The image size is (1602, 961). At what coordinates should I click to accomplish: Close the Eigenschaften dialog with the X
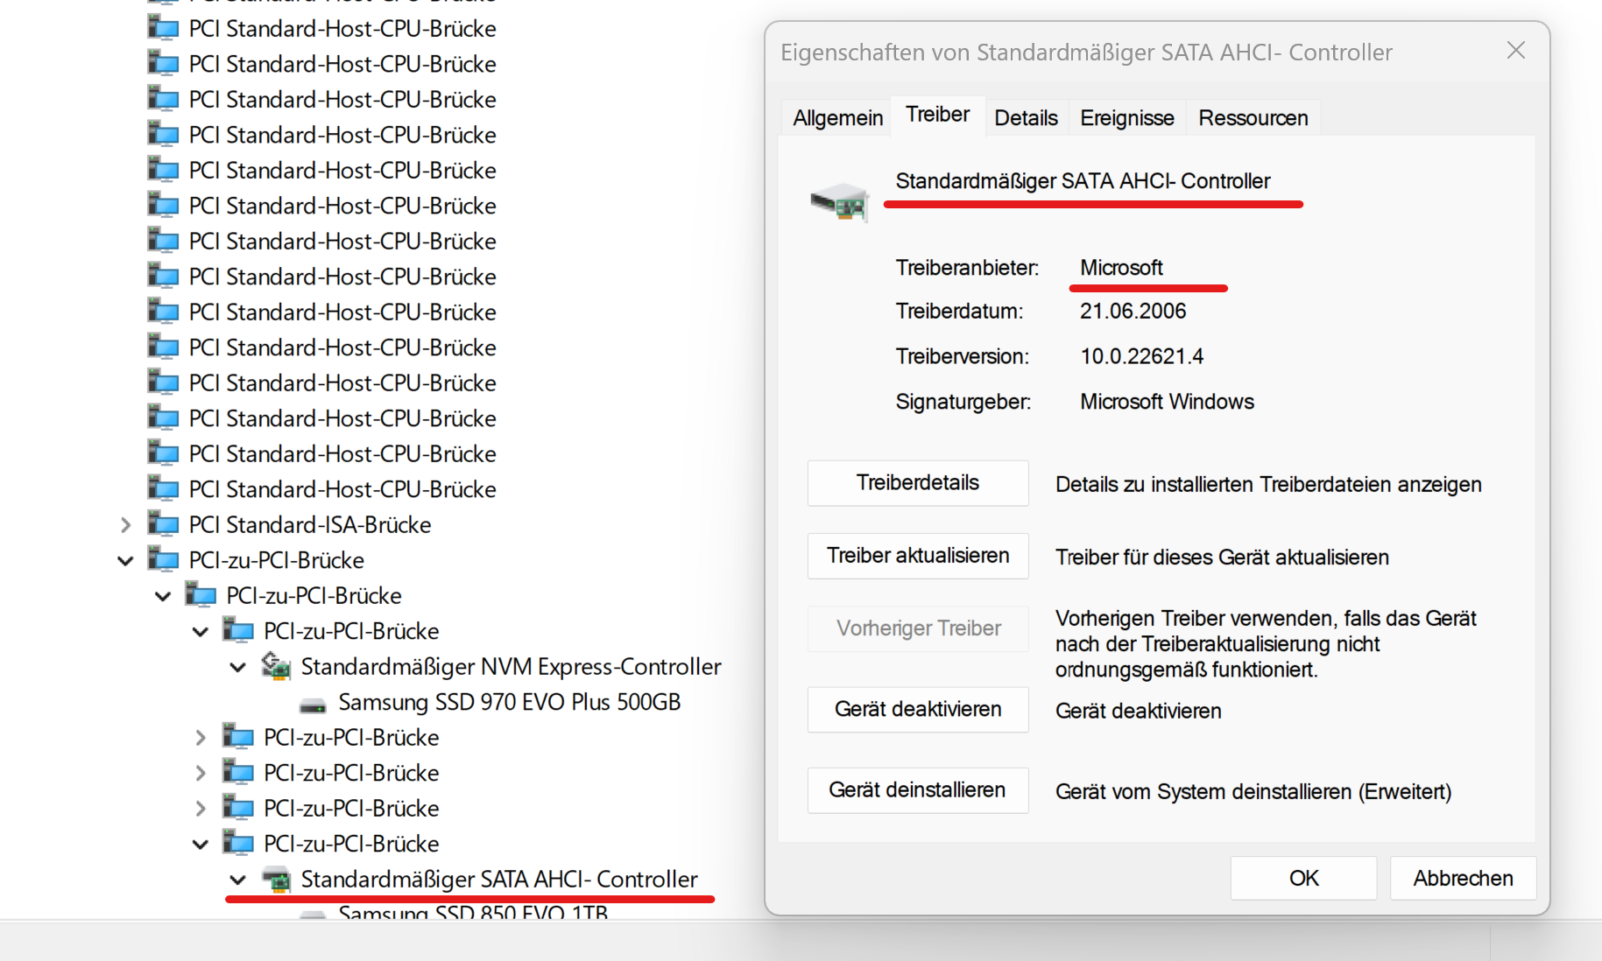coord(1515,51)
